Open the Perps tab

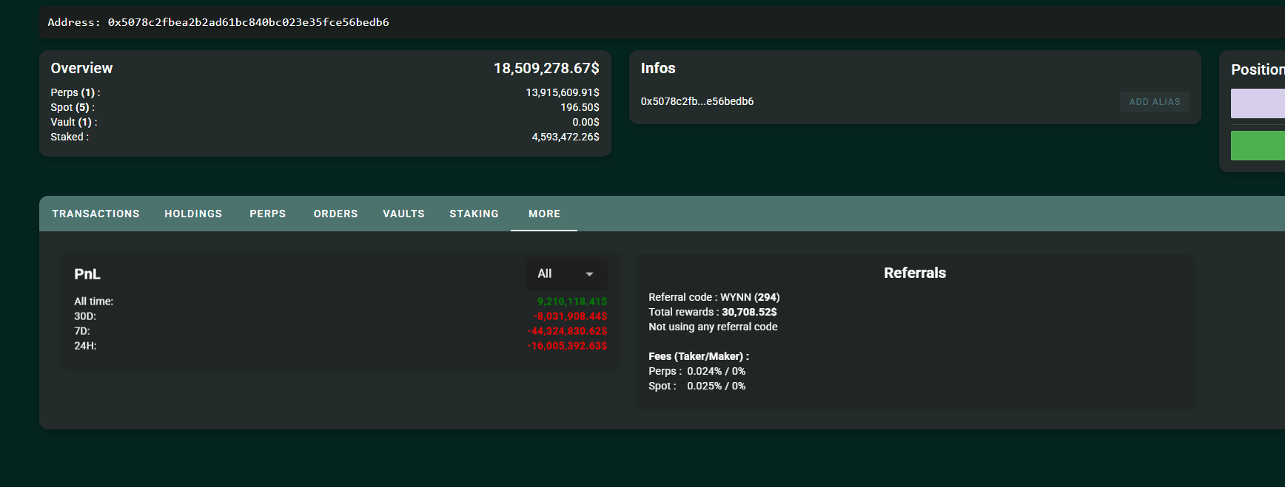267,214
